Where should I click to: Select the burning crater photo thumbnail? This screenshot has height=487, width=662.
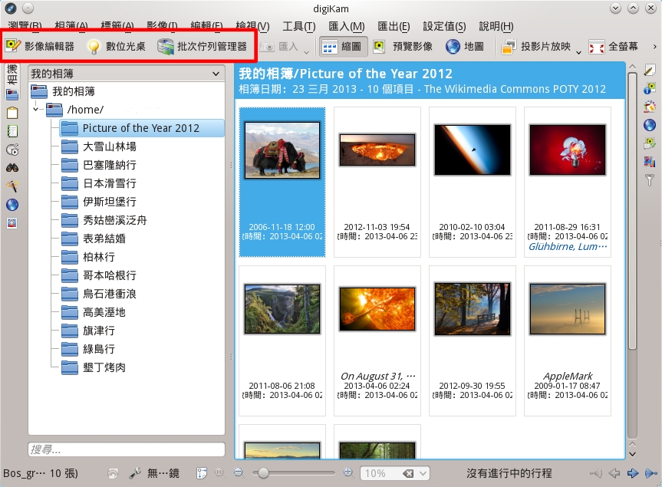(x=377, y=150)
